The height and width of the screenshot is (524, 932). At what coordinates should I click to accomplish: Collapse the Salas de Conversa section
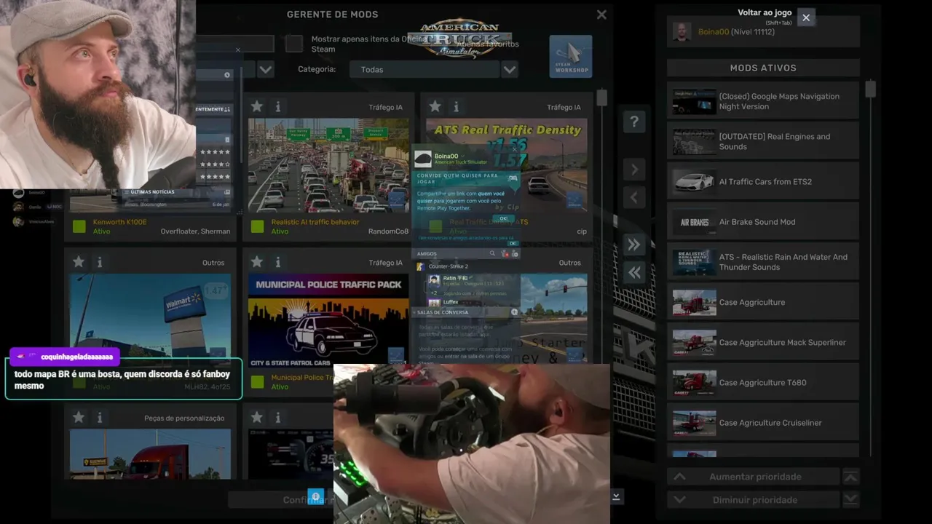pos(414,312)
